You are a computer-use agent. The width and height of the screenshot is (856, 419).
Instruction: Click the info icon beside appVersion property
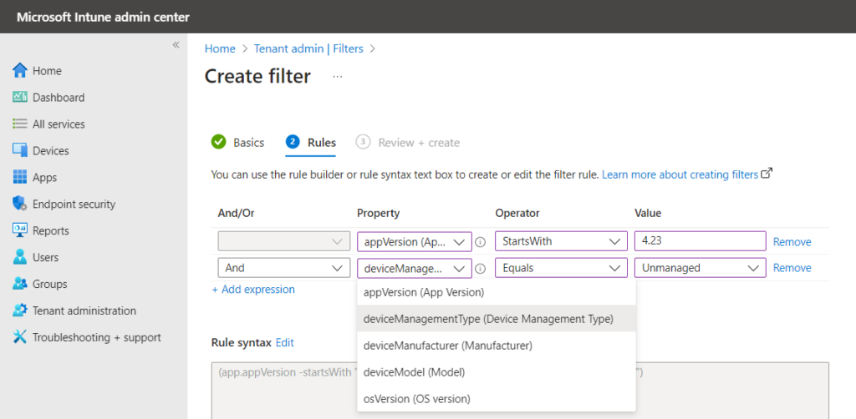click(480, 242)
